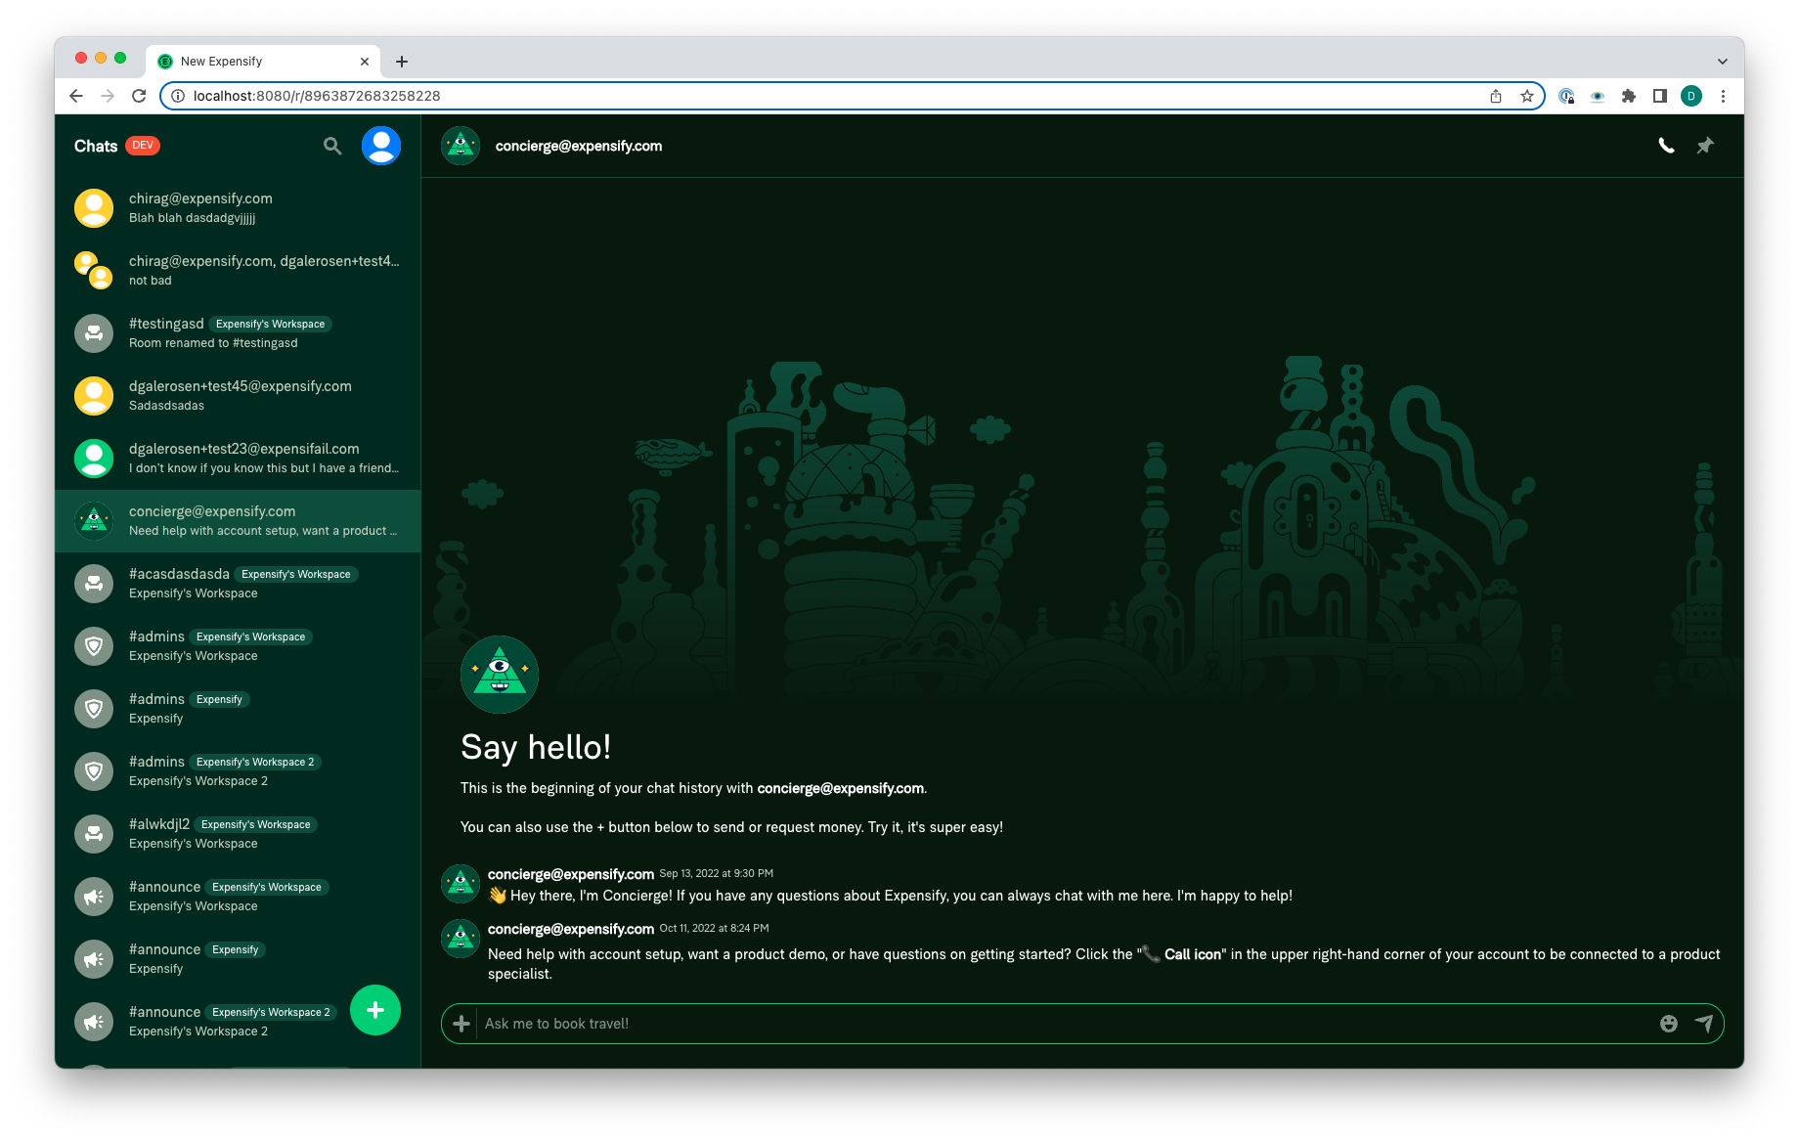Open Chrome profile D avatar
Screen dimensions: 1799x1141
[x=1691, y=96]
